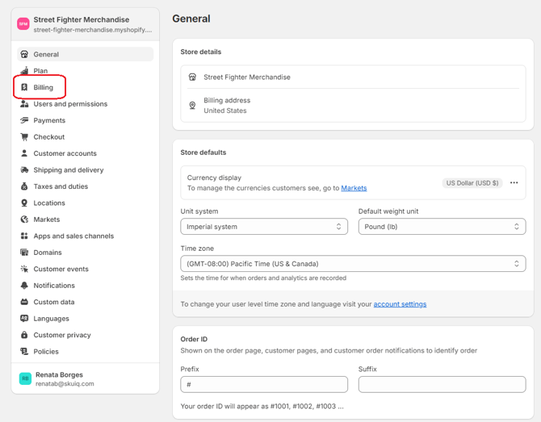The image size is (541, 422).
Task: Click the Languages translation icon
Action: [24, 318]
